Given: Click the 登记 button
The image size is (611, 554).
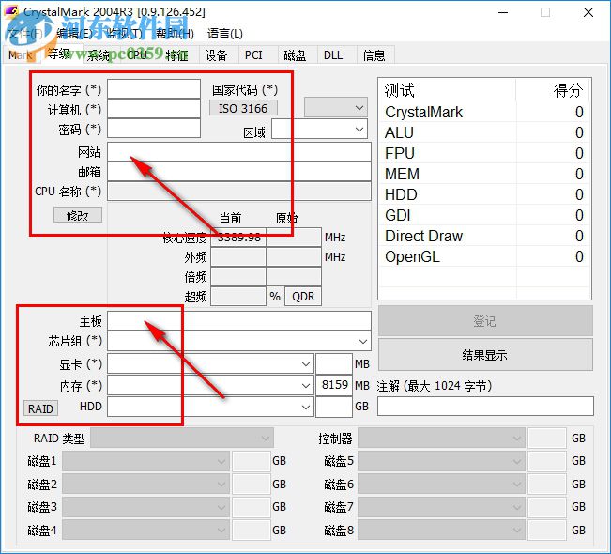Looking at the screenshot, I should click(485, 321).
